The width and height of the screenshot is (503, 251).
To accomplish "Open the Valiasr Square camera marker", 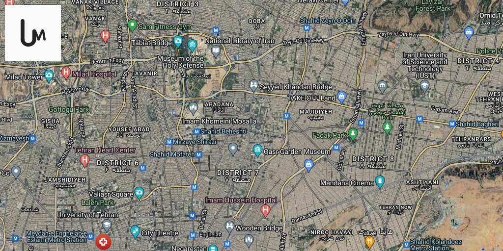I will 139,193.
